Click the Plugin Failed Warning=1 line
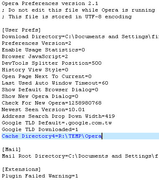 click(40, 176)
